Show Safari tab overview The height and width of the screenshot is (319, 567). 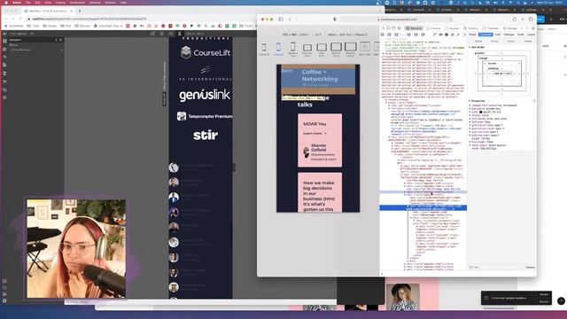531,19
